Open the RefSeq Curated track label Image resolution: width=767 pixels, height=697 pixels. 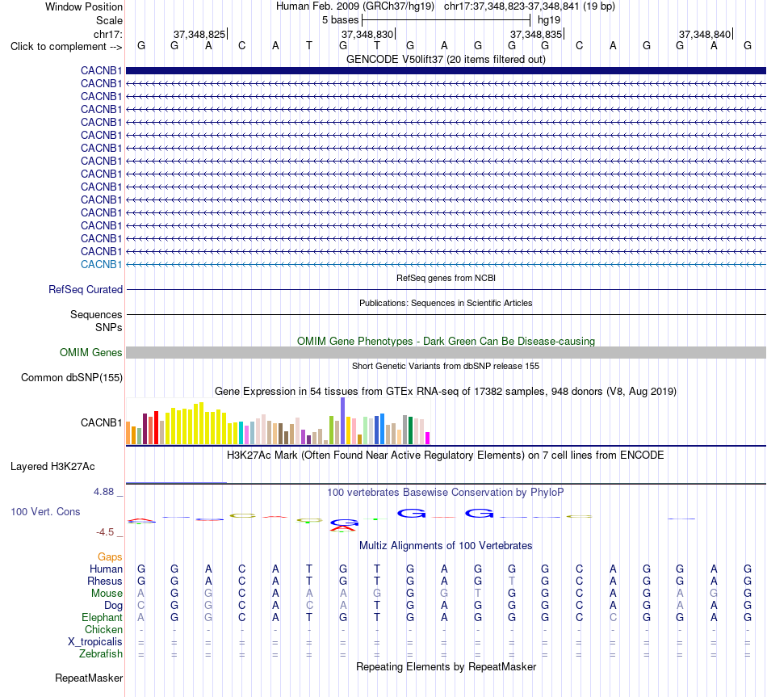[x=86, y=289]
